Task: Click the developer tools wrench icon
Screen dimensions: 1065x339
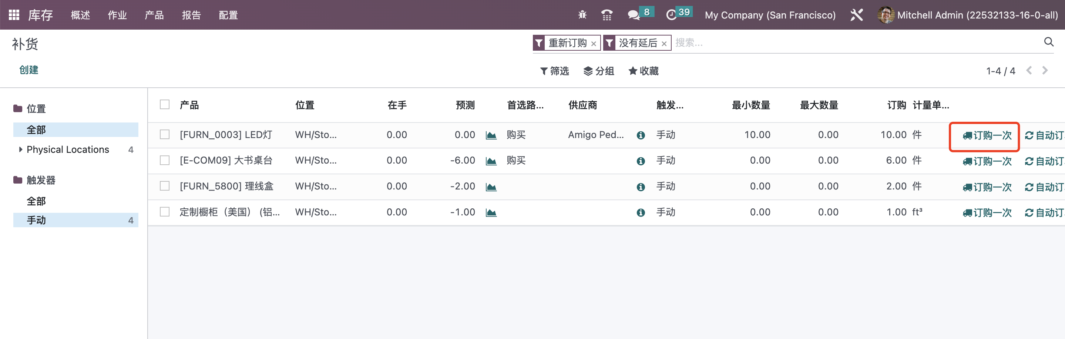Action: (x=856, y=15)
